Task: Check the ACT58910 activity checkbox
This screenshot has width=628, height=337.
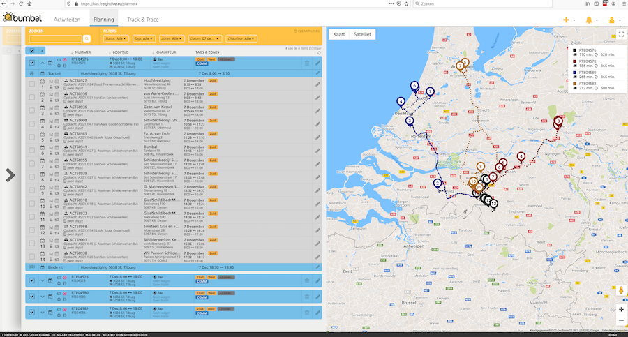Action: coord(32,204)
